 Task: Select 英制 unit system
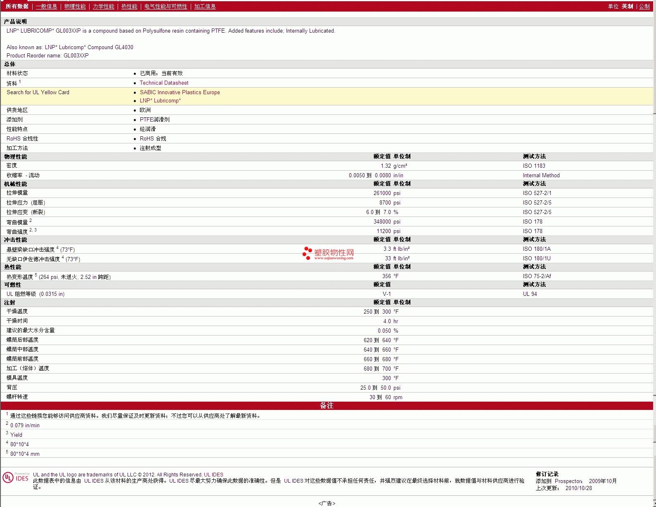click(x=628, y=7)
